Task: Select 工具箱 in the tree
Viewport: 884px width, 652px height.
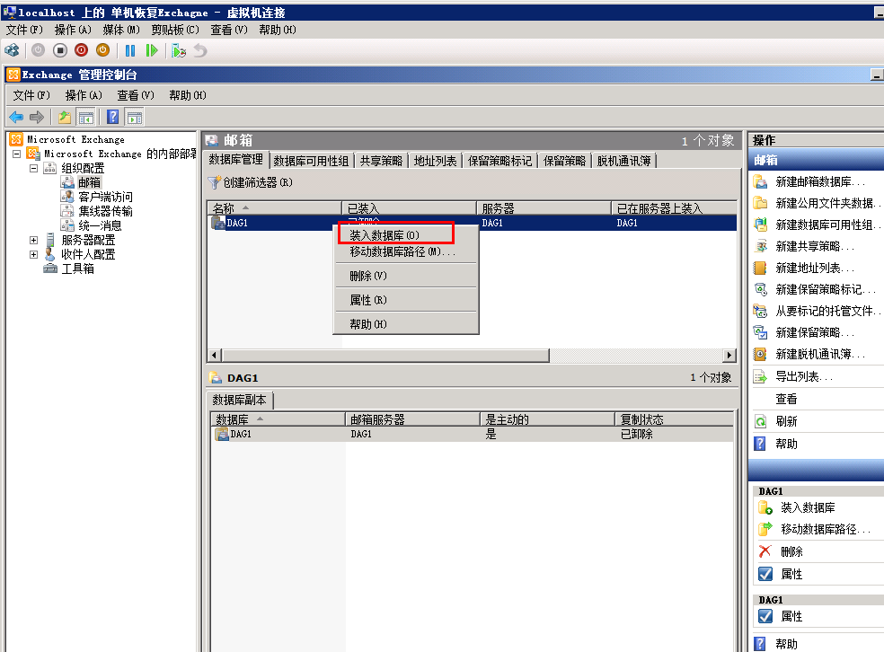Action: tap(78, 269)
